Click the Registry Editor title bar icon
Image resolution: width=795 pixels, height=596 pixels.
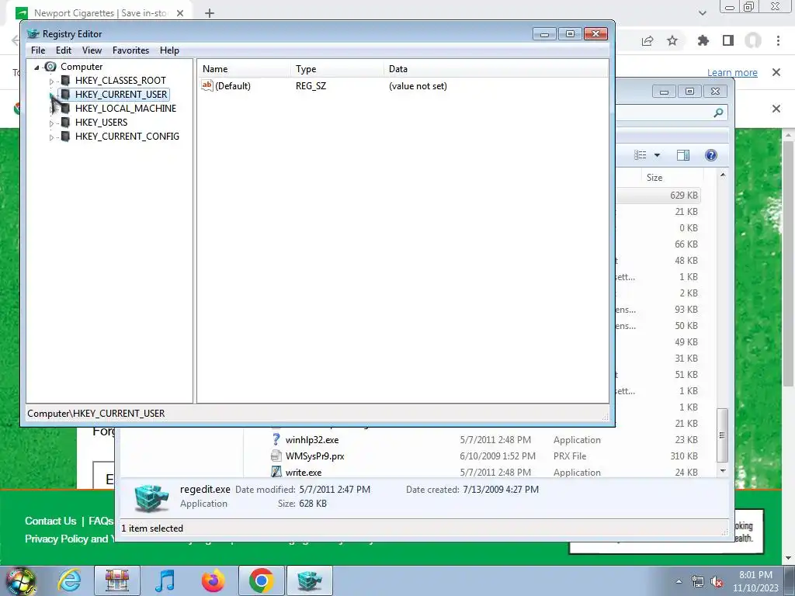click(x=33, y=34)
